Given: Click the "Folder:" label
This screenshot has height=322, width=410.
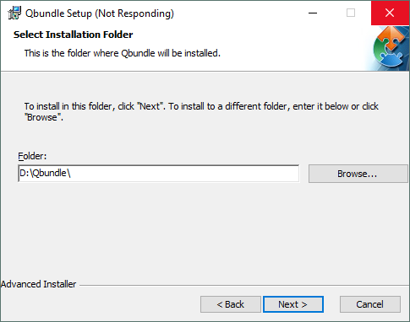Looking at the screenshot, I should 32,156.
